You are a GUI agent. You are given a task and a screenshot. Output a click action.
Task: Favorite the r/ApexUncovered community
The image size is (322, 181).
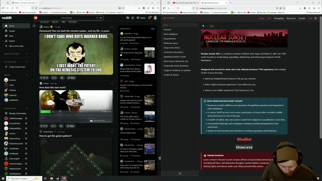pos(26,144)
